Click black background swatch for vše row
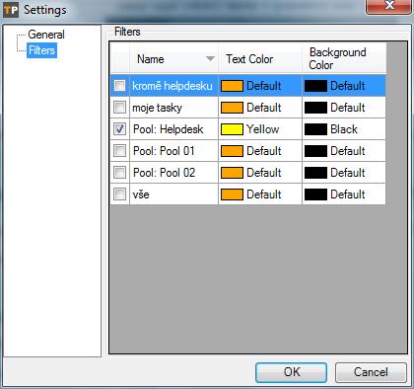Screen dimensions: 414x389 point(315,194)
